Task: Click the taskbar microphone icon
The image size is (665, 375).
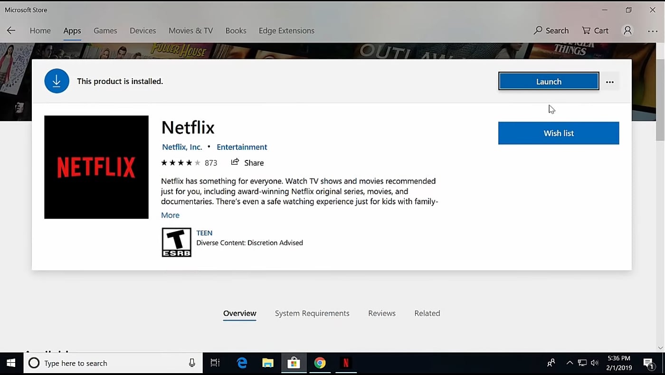Action: [192, 363]
